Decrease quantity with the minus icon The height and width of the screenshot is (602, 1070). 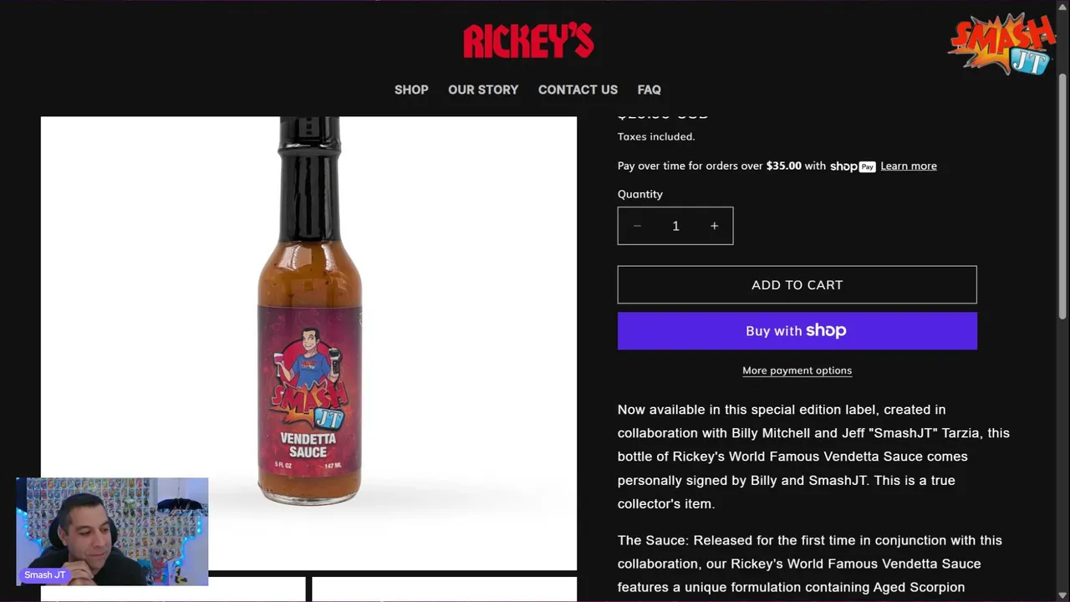coord(637,226)
